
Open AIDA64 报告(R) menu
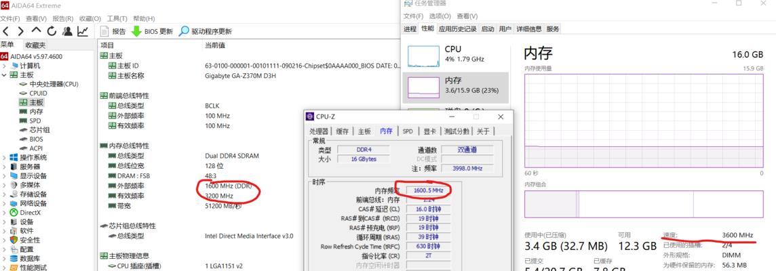point(63,18)
